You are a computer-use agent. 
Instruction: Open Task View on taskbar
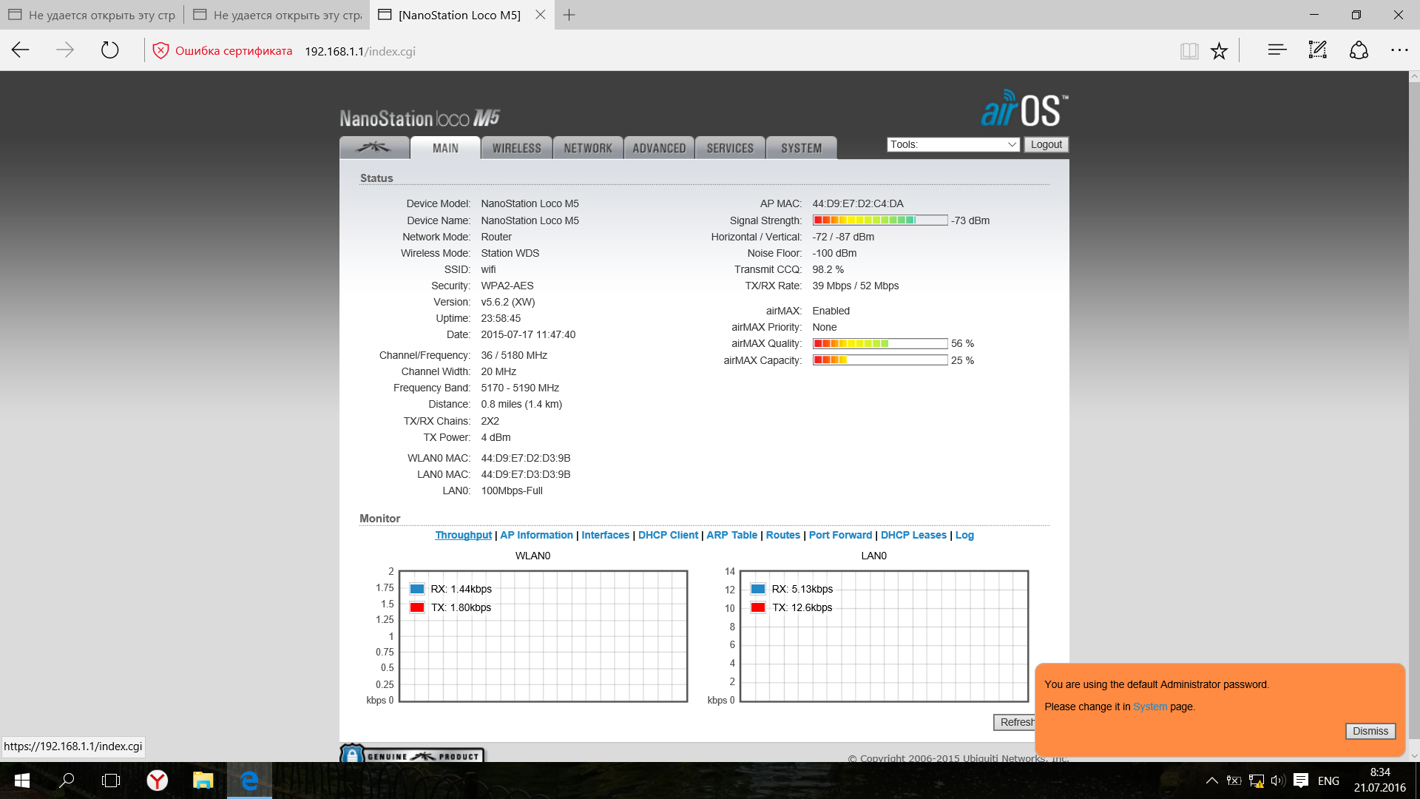[111, 781]
